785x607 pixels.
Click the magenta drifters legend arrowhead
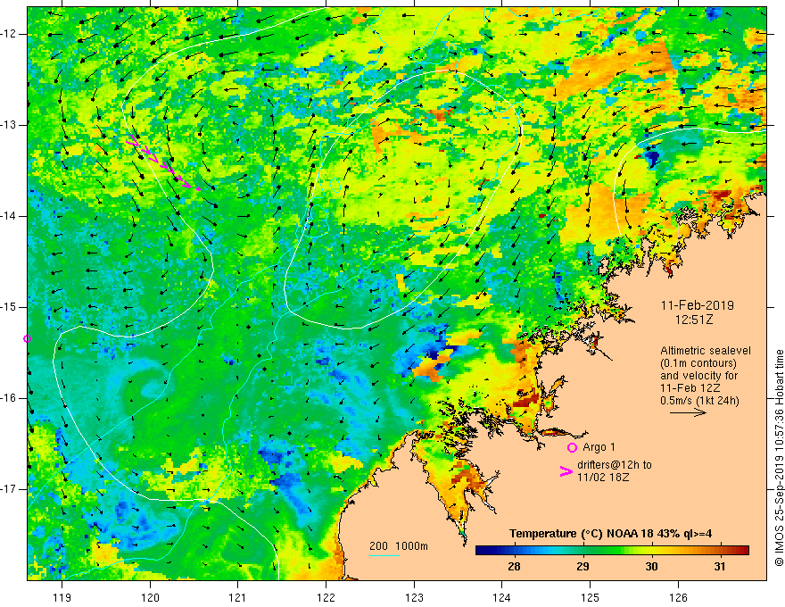[x=566, y=471]
